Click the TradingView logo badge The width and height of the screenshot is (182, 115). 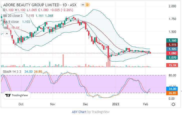[17, 95]
